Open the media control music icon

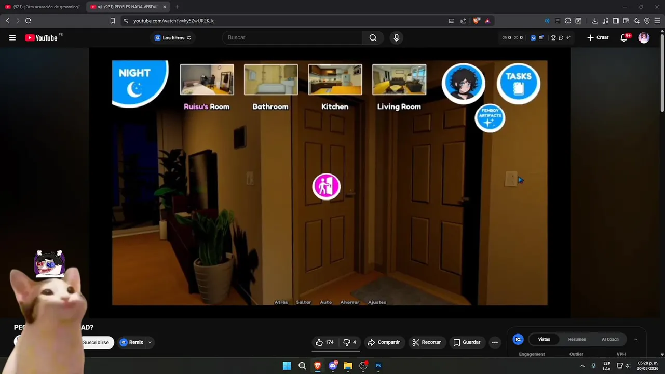click(605, 21)
